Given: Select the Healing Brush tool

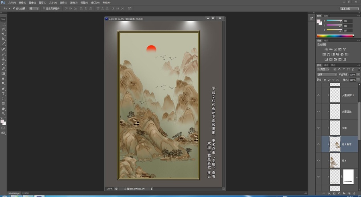Looking at the screenshot, I should (3, 49).
